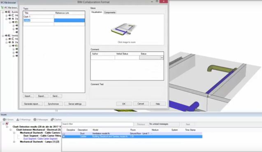Click the C icon under Ventilation model
The image size is (262, 152).
click(x=13, y=39)
